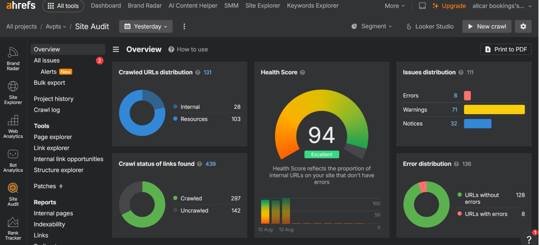Click the ahrefs logo

pyautogui.click(x=21, y=5)
